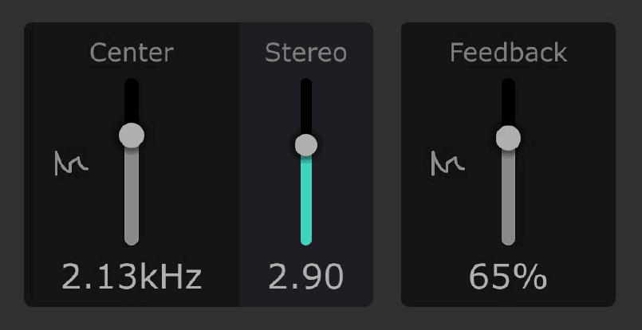Click the teal filled portion of Stereo slider
Image resolution: width=642 pixels, height=330 pixels.
coord(305,199)
